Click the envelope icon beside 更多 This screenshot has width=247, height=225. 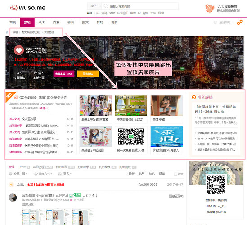(x=60, y=174)
